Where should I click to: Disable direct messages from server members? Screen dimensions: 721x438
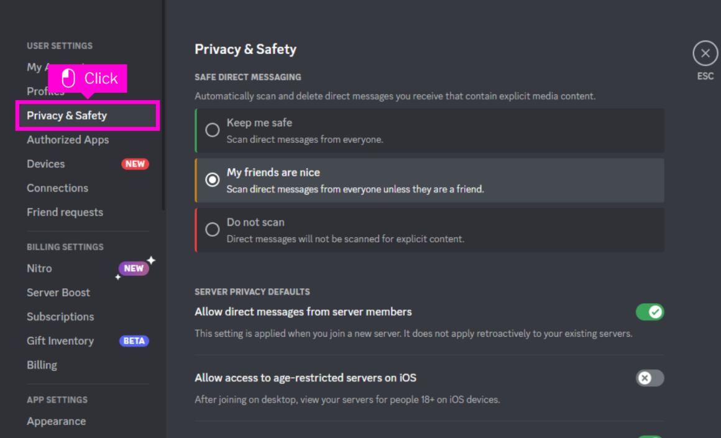650,312
